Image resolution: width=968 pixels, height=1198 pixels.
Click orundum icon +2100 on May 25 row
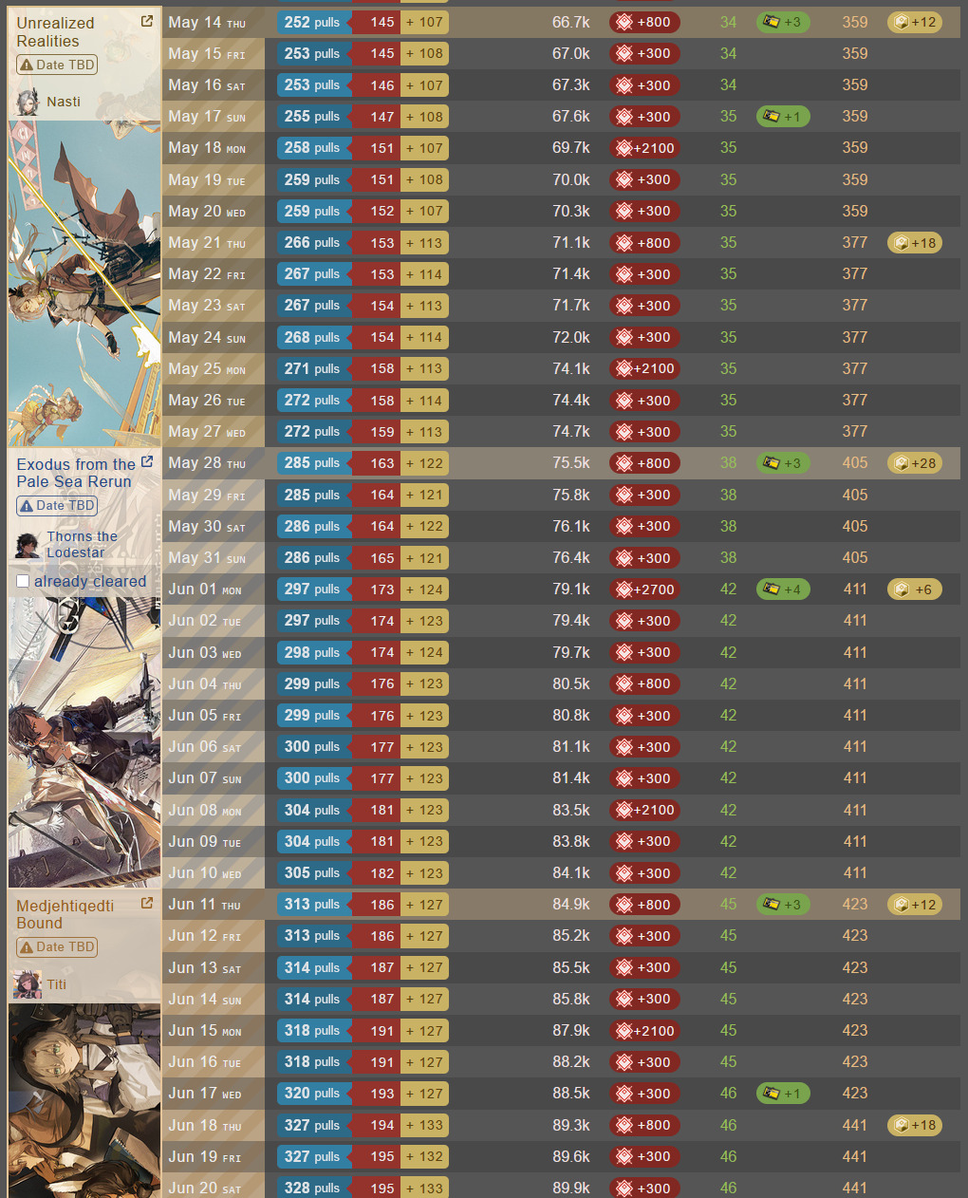[x=624, y=368]
